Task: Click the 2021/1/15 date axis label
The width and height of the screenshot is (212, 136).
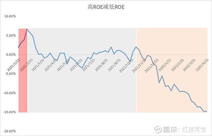Action: pyautogui.click(x=13, y=65)
